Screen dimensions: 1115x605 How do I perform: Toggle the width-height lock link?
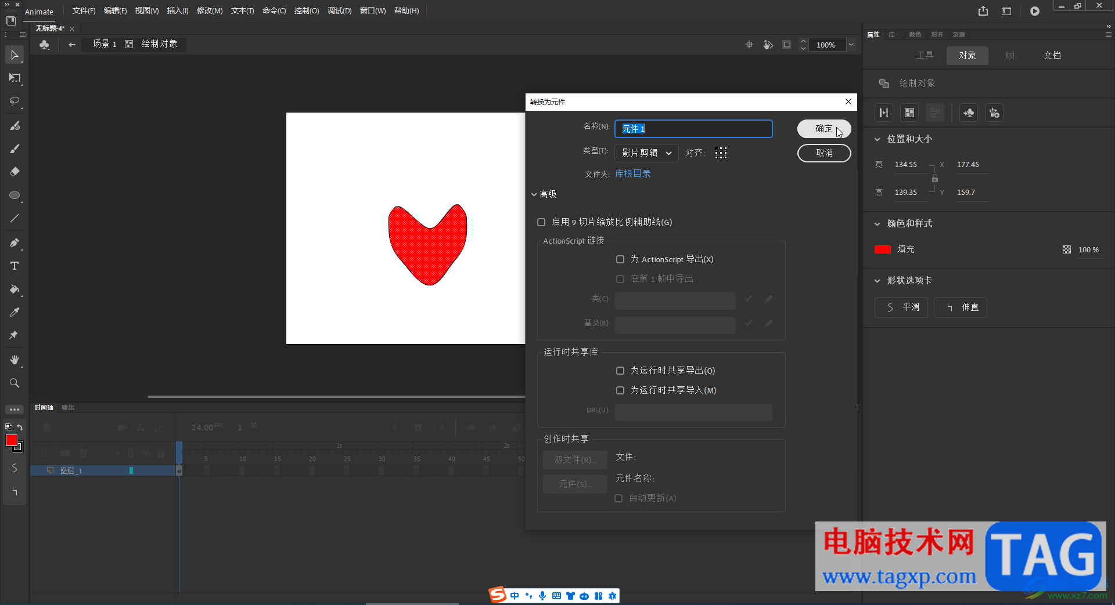tap(935, 179)
